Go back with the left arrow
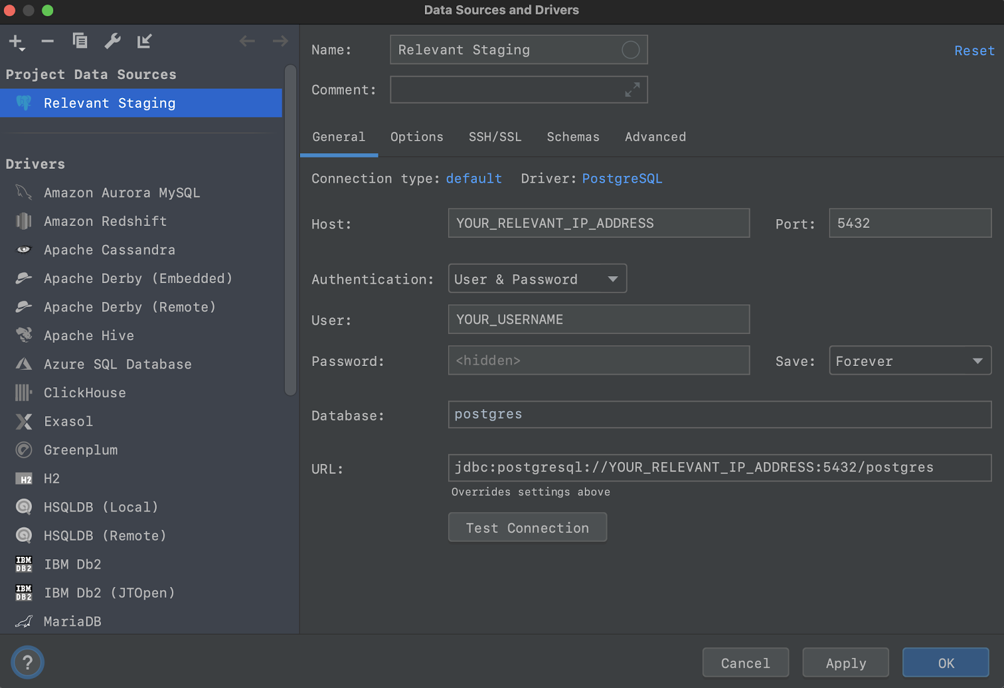Screen dimensions: 1004x688 tap(247, 41)
